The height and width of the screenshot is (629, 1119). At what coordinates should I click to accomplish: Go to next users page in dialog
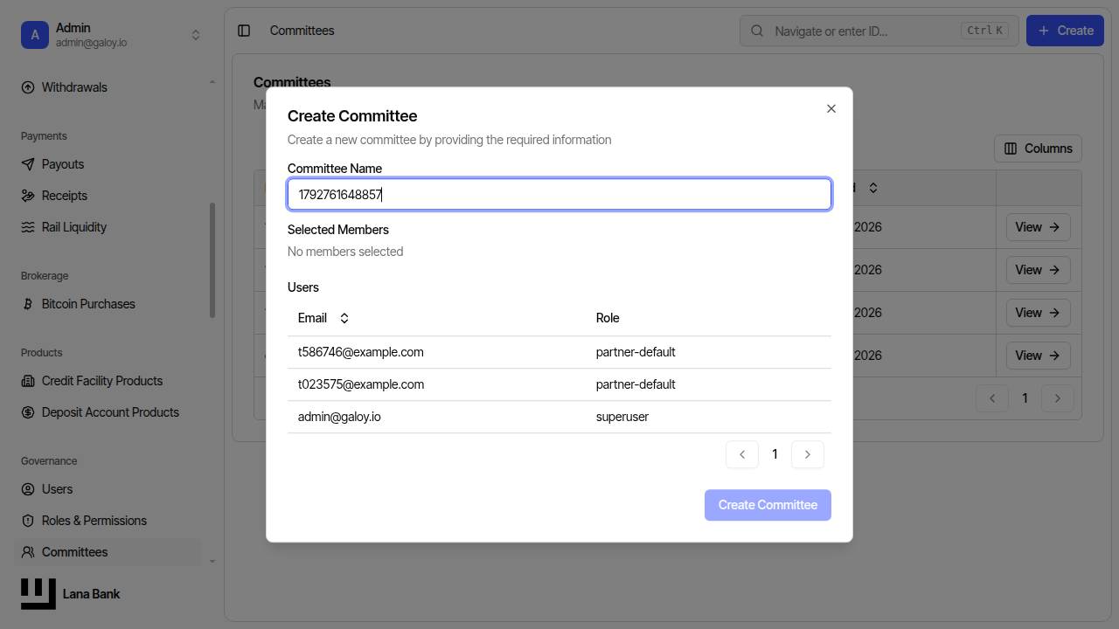tap(808, 454)
